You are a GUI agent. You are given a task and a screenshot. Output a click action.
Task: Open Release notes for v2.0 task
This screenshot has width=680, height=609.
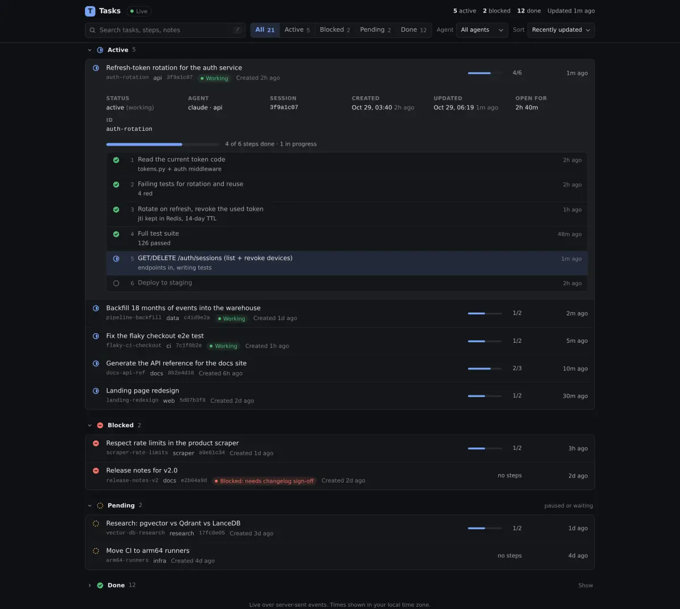tap(340, 475)
